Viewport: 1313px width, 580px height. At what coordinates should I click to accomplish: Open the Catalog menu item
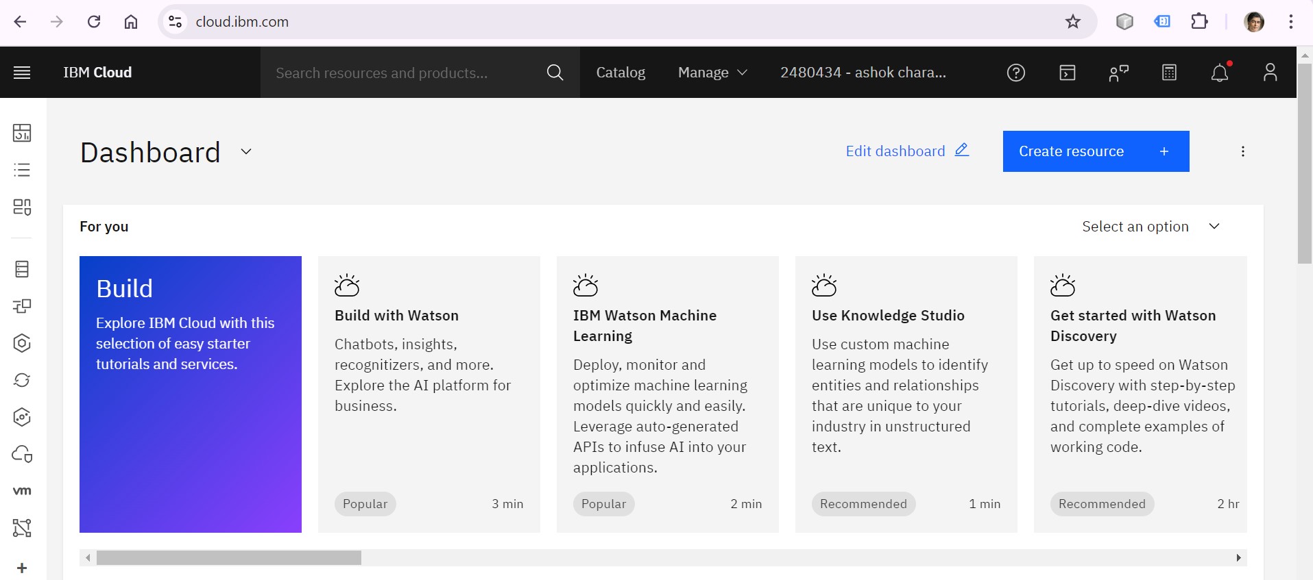[621, 73]
